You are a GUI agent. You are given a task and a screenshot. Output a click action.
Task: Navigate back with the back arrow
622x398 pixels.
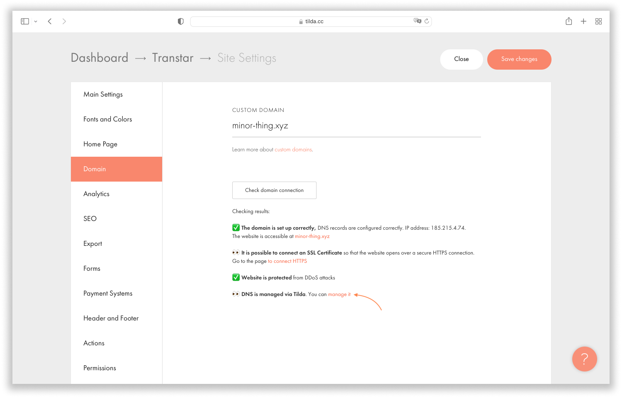(x=49, y=21)
